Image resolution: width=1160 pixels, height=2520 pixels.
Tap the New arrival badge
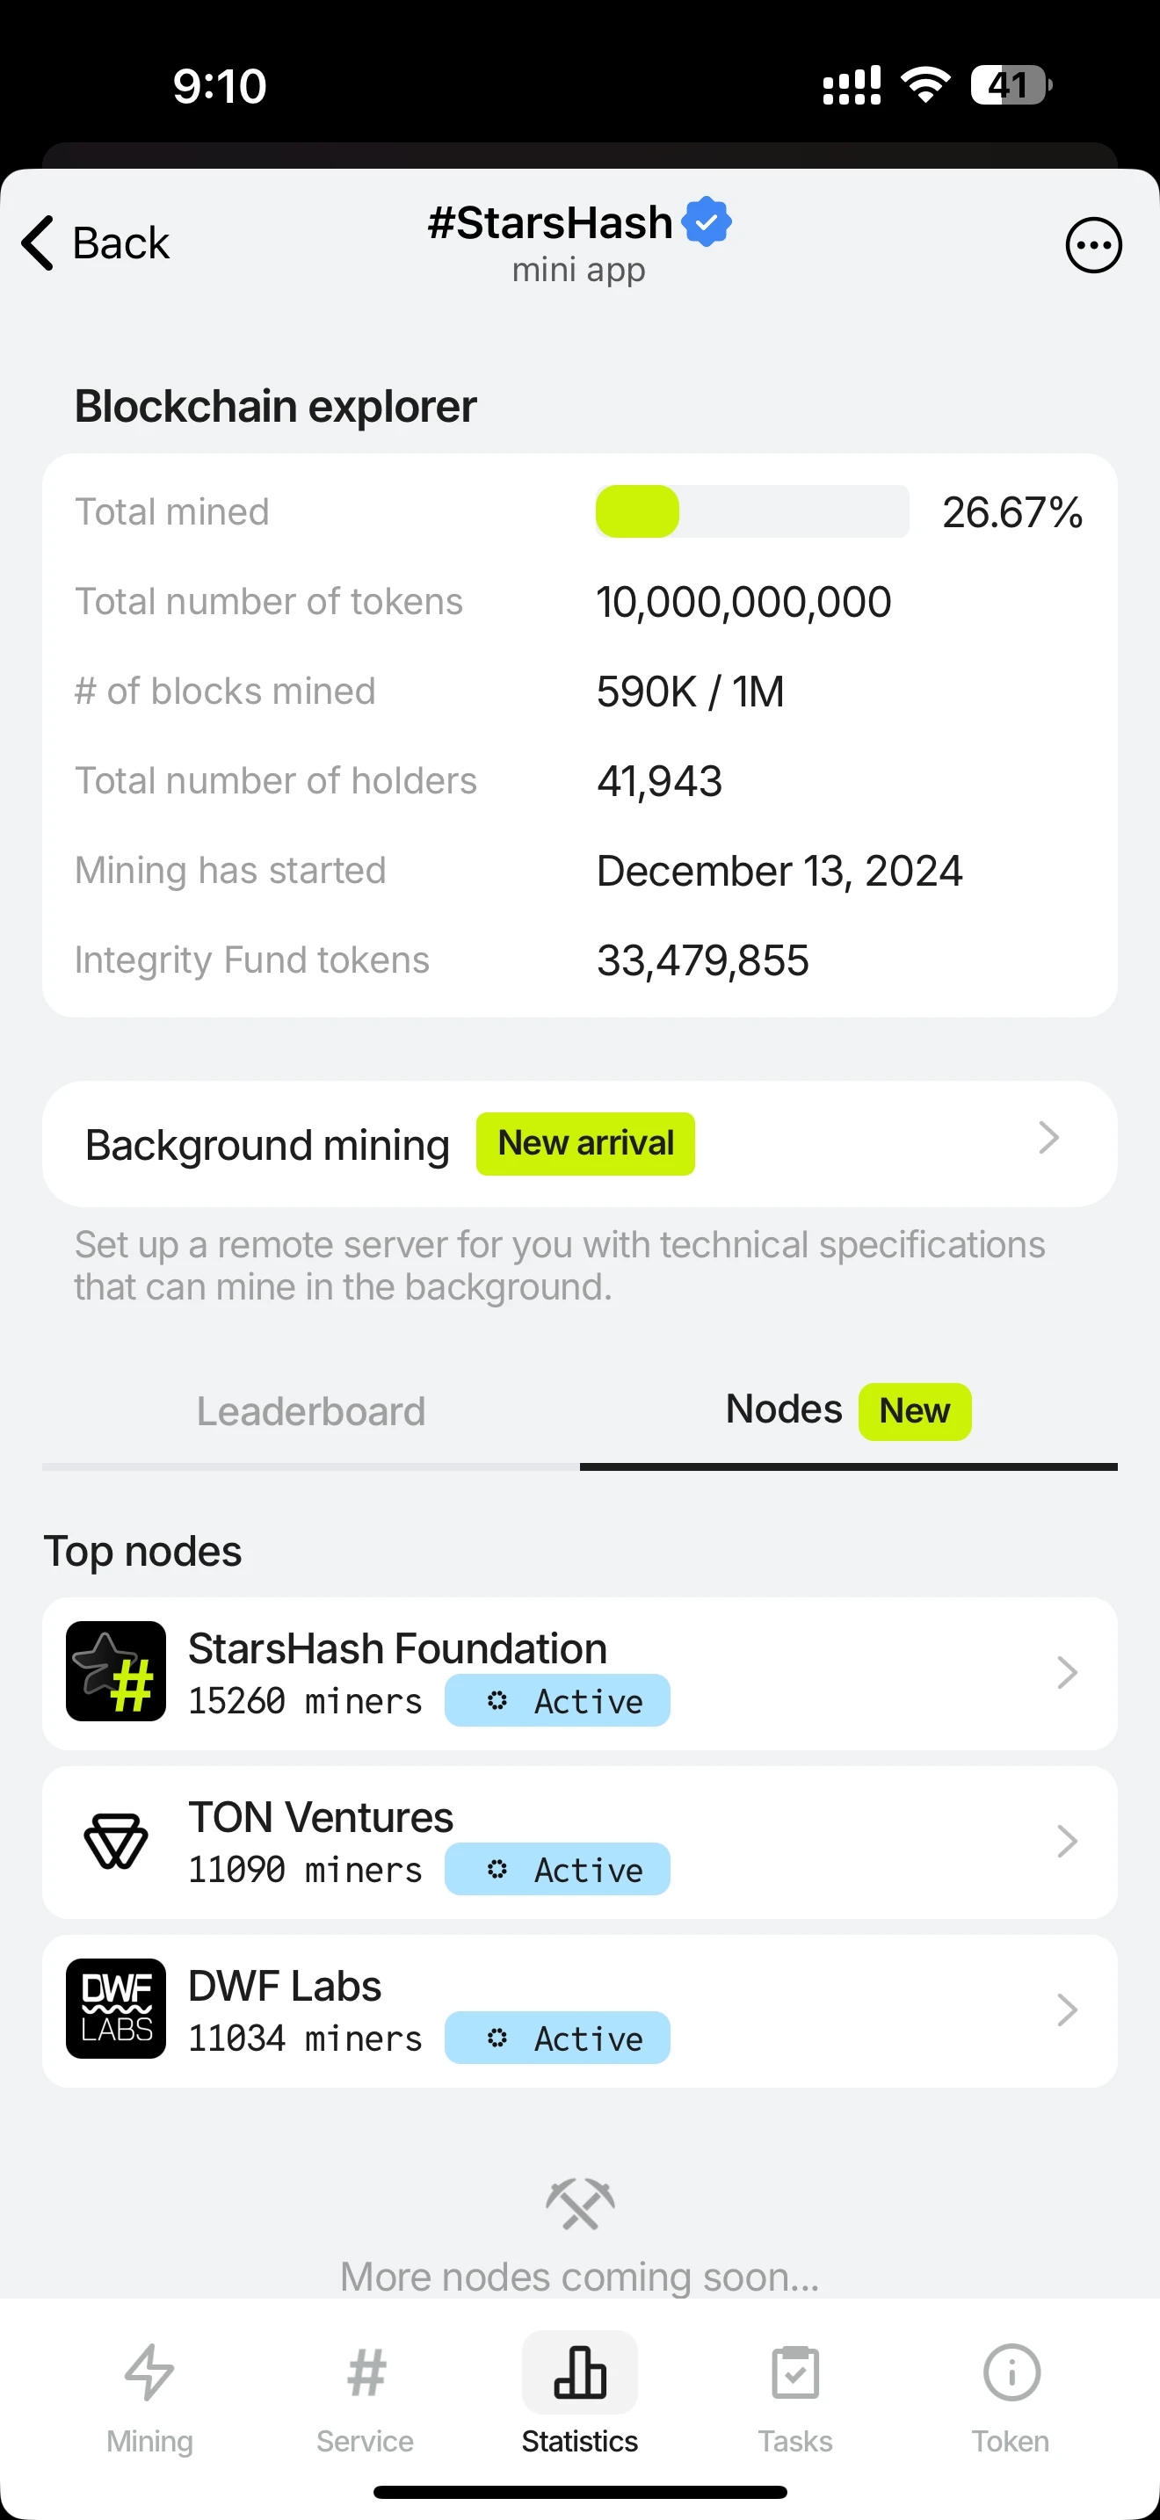coord(586,1144)
